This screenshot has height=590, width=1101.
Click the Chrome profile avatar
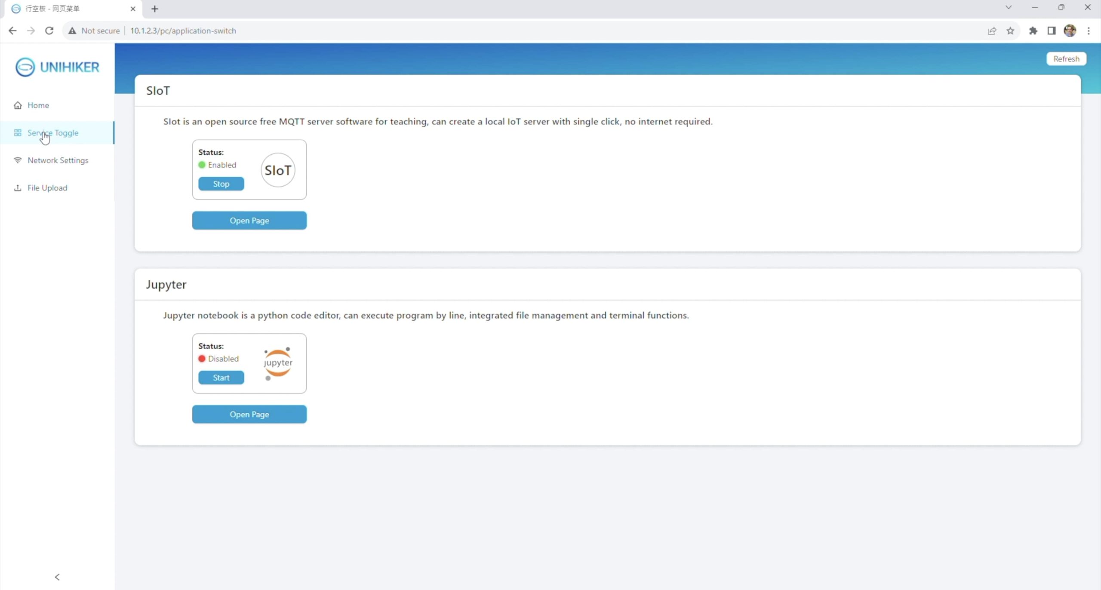coord(1070,31)
